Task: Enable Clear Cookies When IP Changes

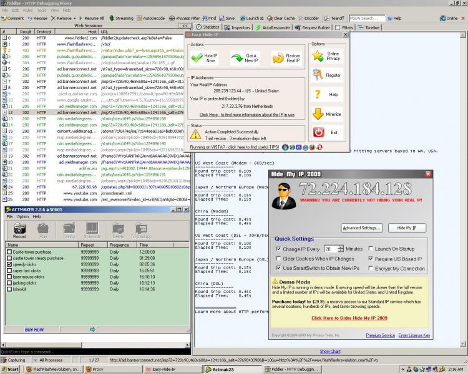Action: pyautogui.click(x=278, y=259)
